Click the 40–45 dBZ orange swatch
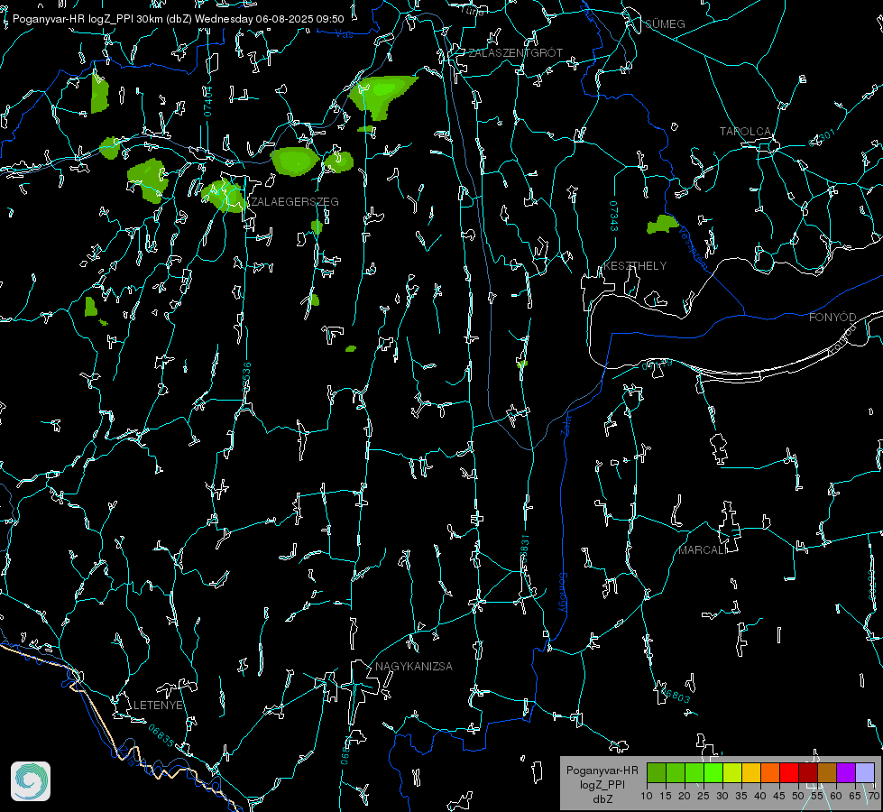This screenshot has width=883, height=812. (770, 772)
